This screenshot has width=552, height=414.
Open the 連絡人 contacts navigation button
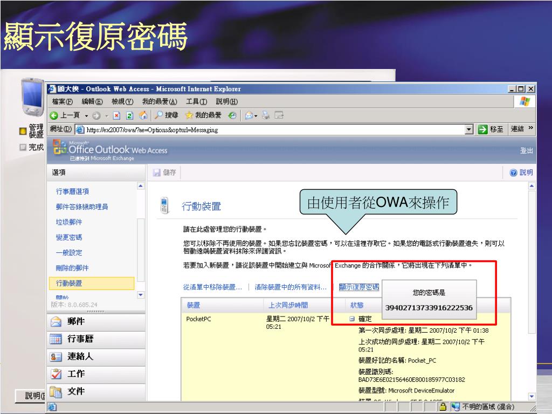[96, 356]
